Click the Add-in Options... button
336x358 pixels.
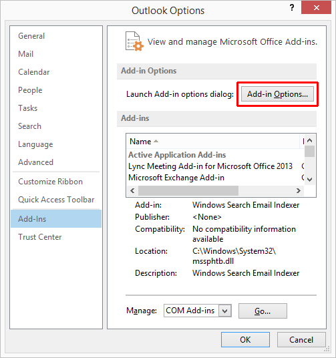(277, 94)
